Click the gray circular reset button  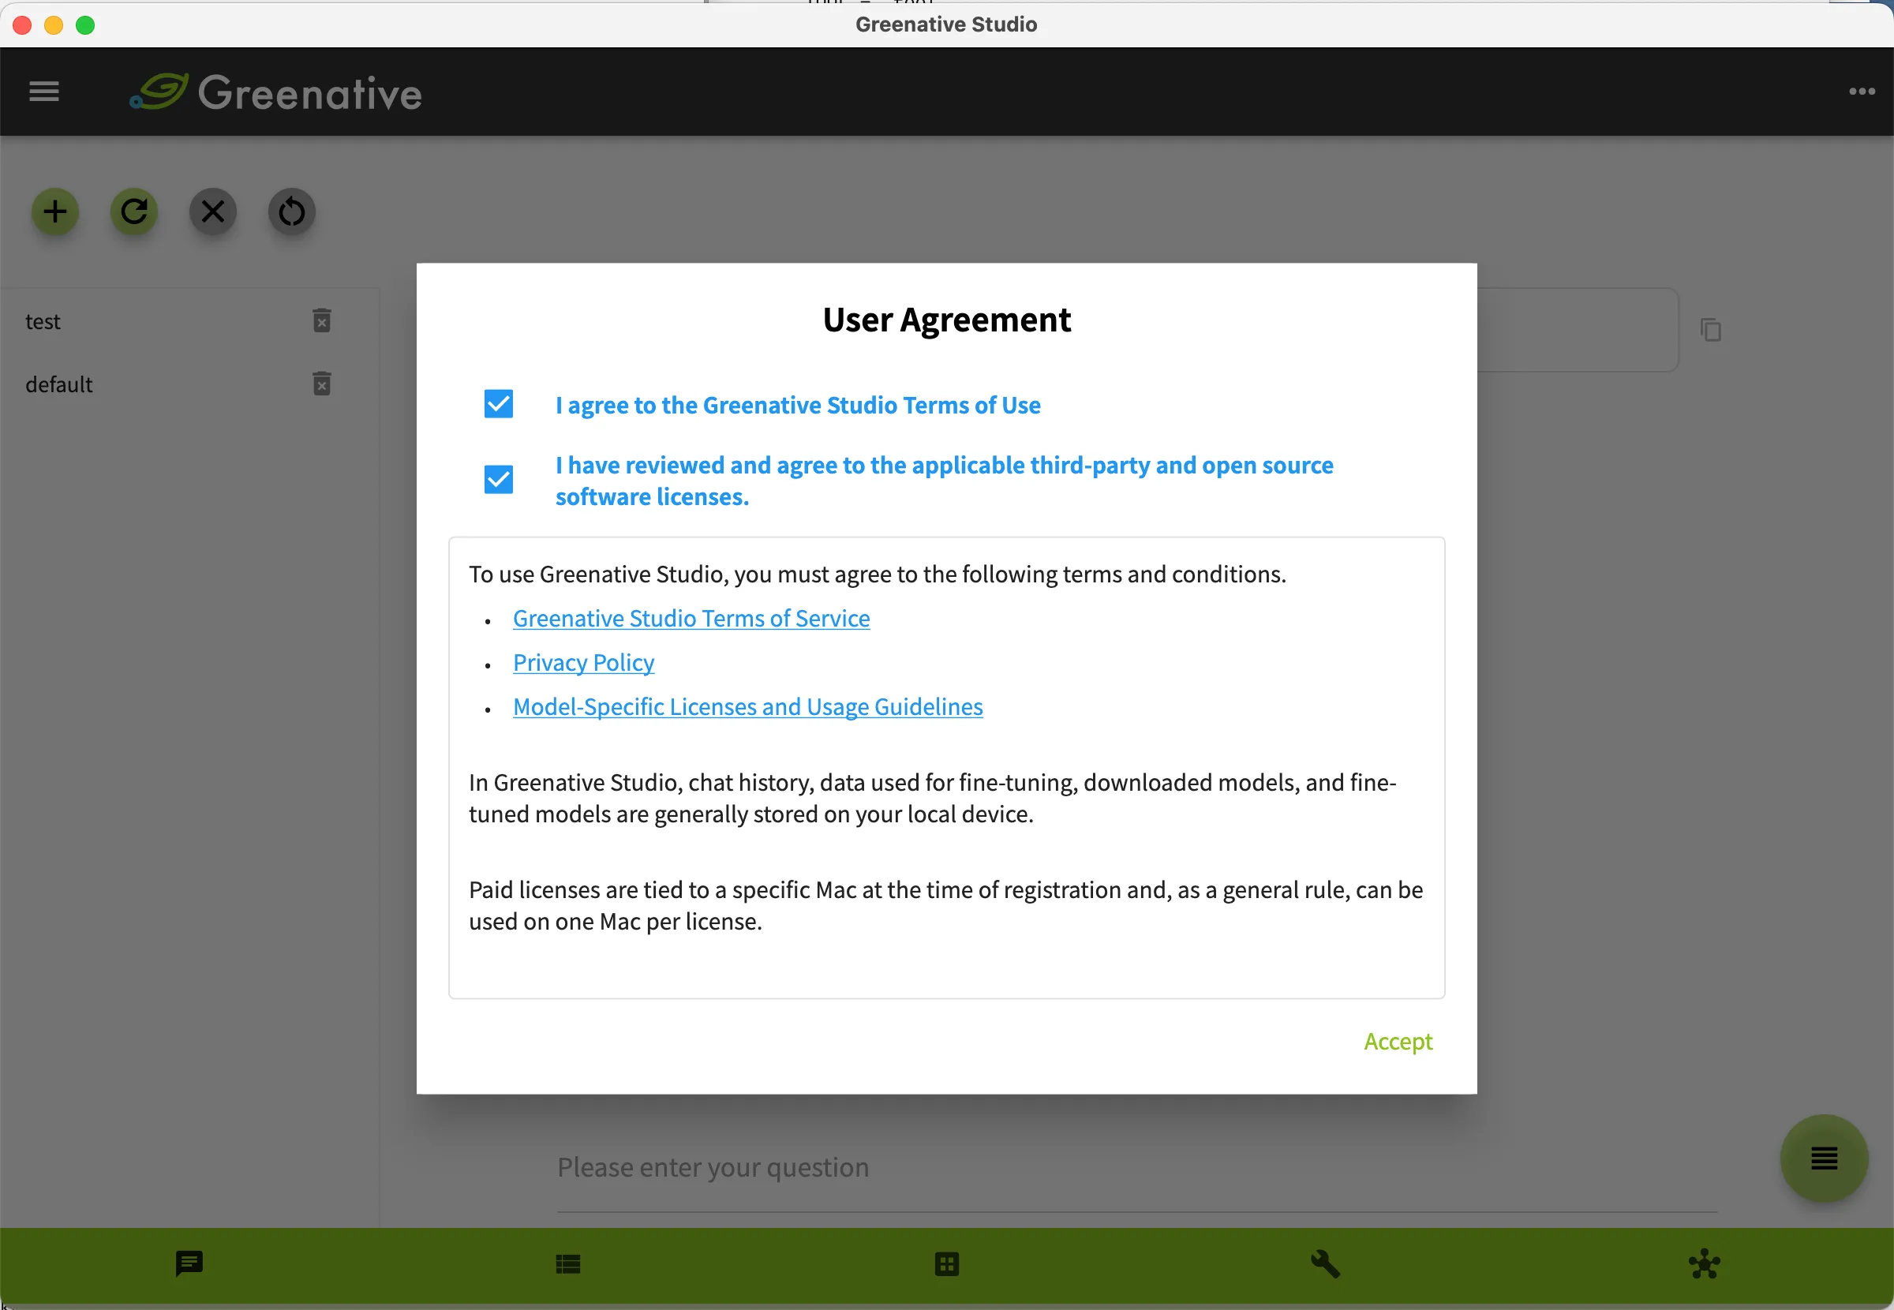coord(291,211)
